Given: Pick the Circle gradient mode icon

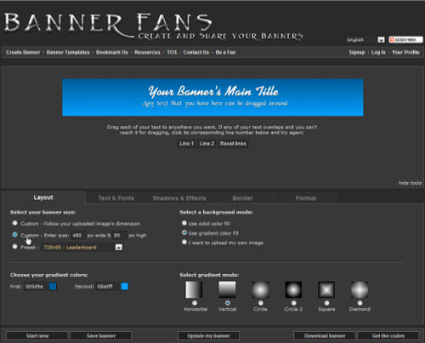Looking at the screenshot, I should [260, 289].
